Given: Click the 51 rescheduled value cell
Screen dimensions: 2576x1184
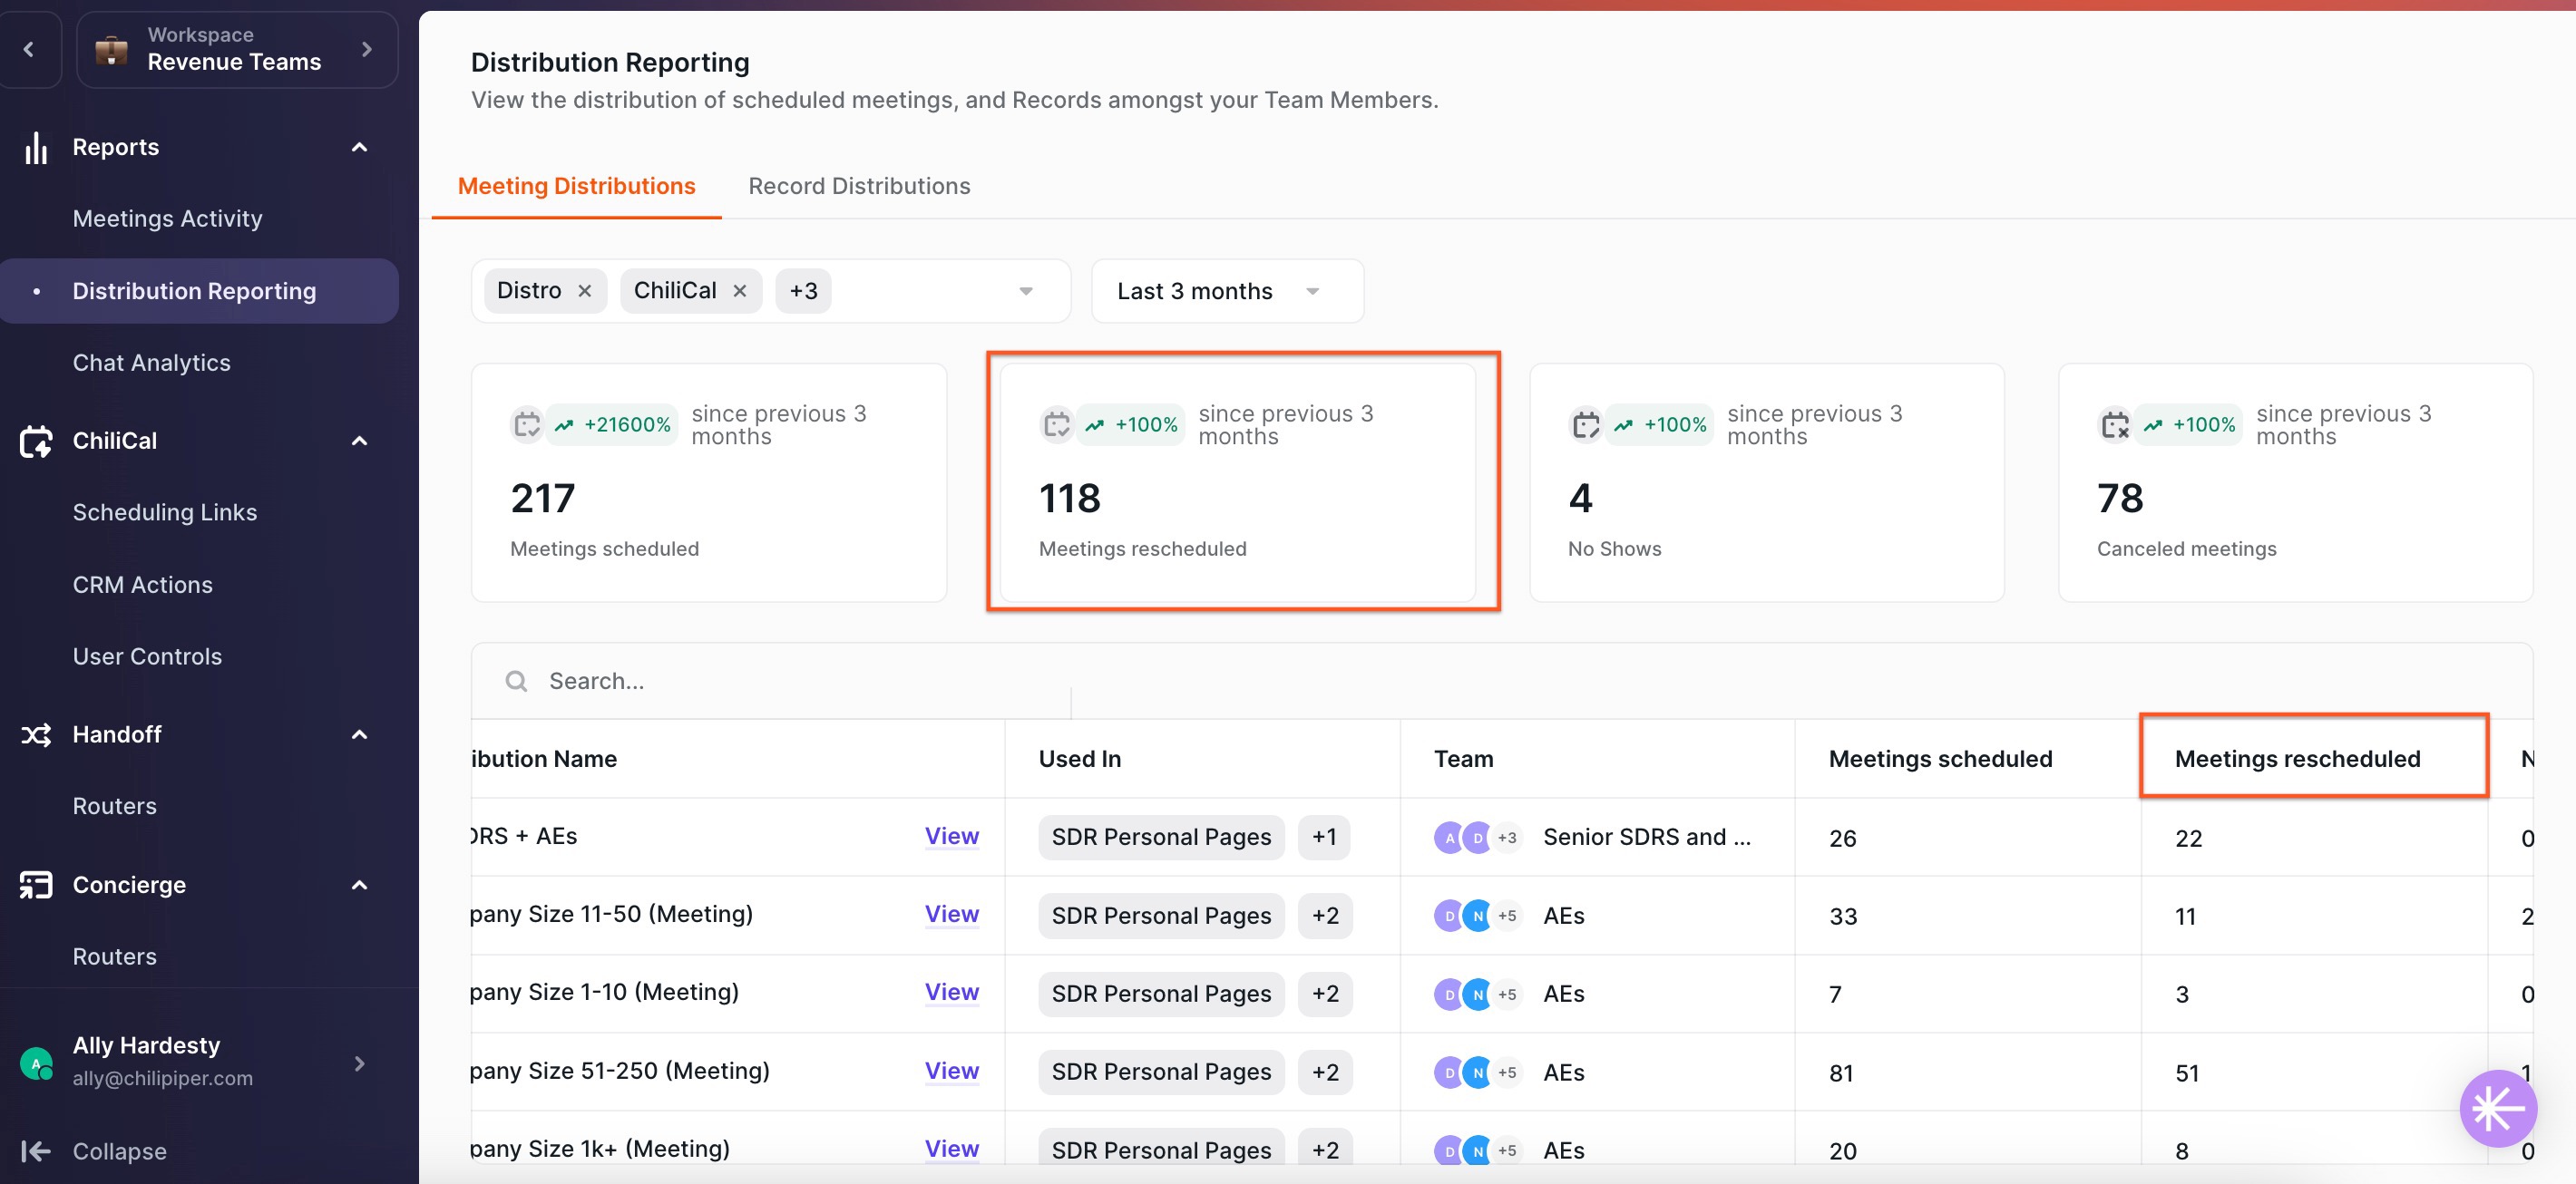Looking at the screenshot, I should point(2187,1073).
